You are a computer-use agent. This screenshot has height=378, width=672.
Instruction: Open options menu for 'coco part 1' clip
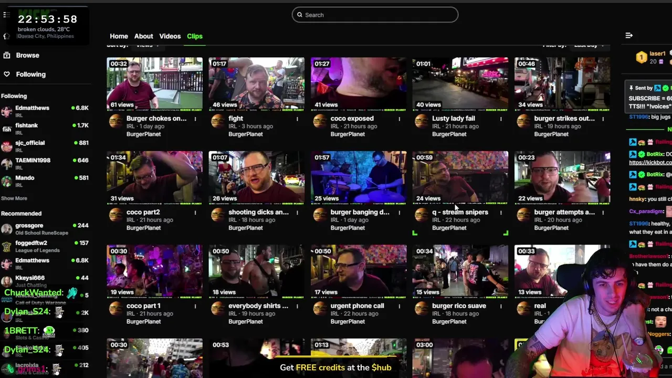(x=195, y=306)
